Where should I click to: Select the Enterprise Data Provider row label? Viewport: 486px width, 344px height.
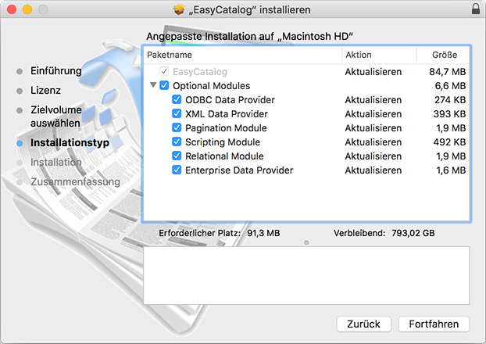pyautogui.click(x=239, y=170)
